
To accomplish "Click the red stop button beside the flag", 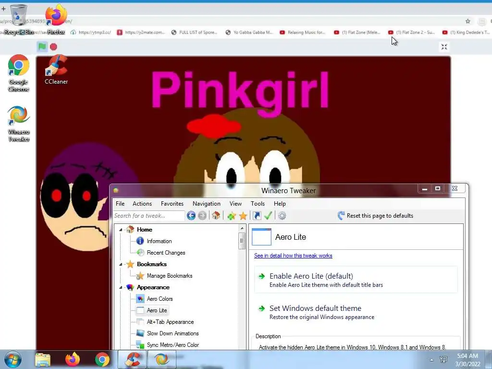I will coord(54,47).
